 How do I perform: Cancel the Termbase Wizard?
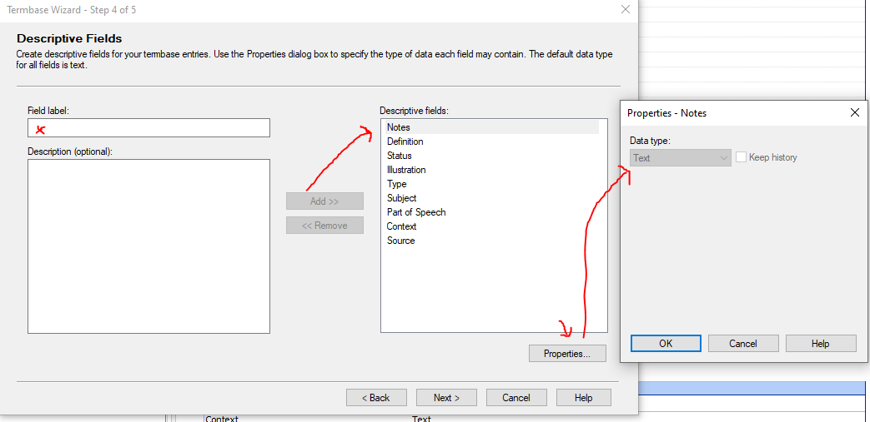coord(516,398)
